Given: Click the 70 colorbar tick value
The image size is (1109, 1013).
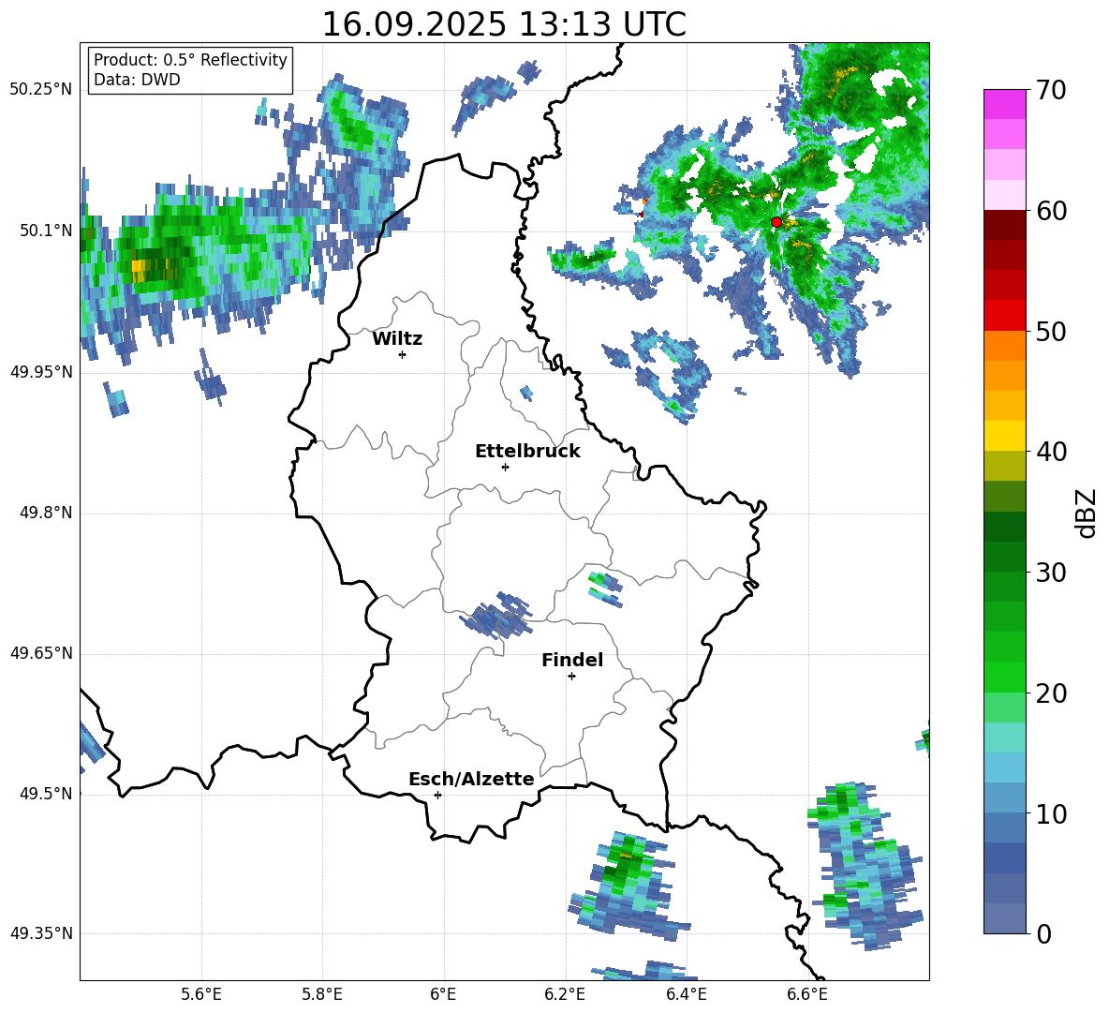Looking at the screenshot, I should 1050,90.
